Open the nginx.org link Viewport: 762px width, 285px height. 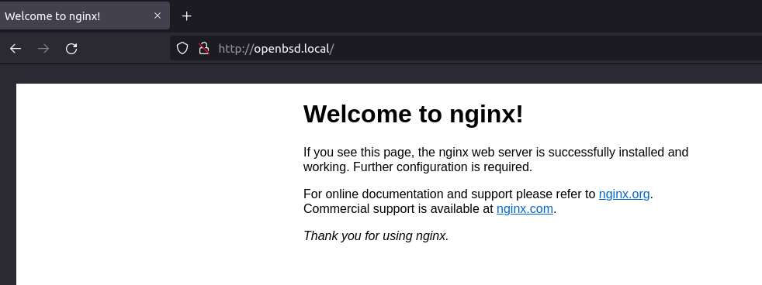[624, 194]
